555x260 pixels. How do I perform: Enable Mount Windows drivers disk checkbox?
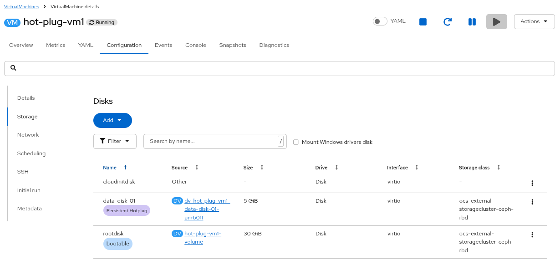(x=296, y=142)
